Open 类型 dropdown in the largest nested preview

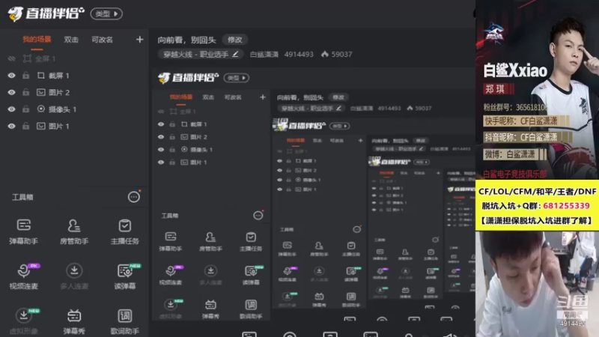237,78
